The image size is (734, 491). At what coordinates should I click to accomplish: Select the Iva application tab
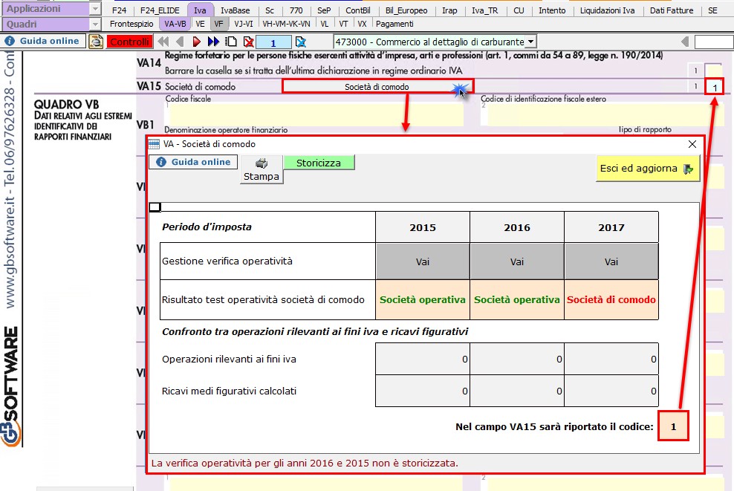click(200, 10)
